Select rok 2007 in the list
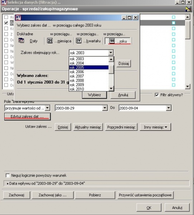Viewport: 194px width, 215px height. click(89, 76)
